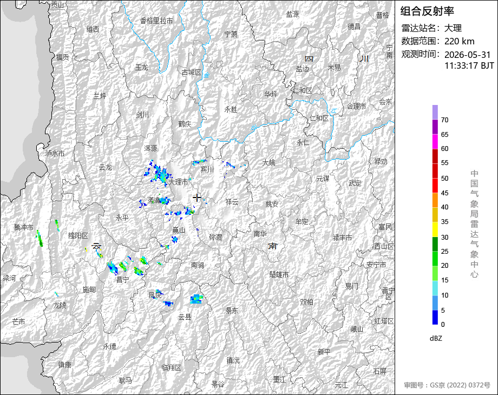The height and width of the screenshot is (395, 498).
Task: Click the legend value 55
Action: pyautogui.click(x=444, y=163)
